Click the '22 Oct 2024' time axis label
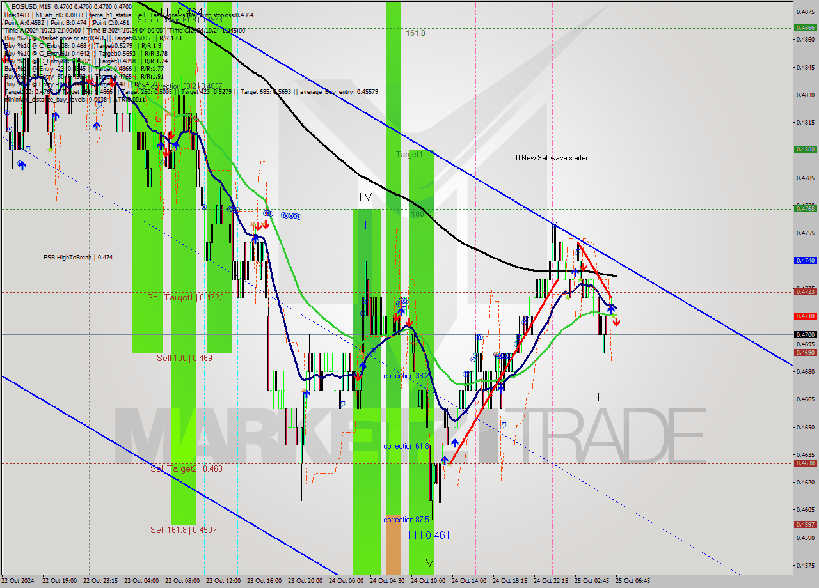The width and height of the screenshot is (819, 588). click(19, 581)
